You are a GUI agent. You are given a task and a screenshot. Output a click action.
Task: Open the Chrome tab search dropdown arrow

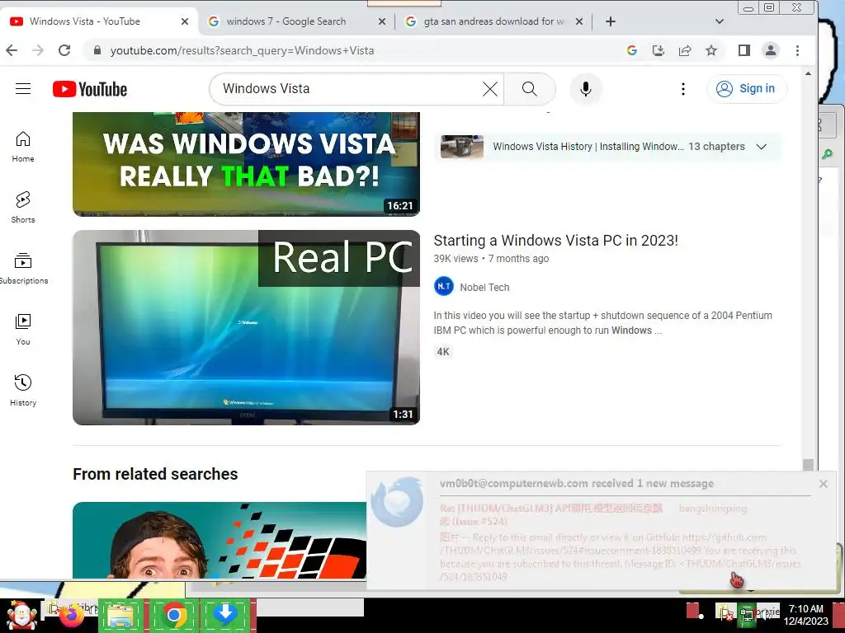[719, 21]
